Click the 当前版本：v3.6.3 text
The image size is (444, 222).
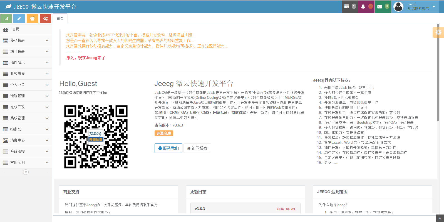tap(169, 125)
